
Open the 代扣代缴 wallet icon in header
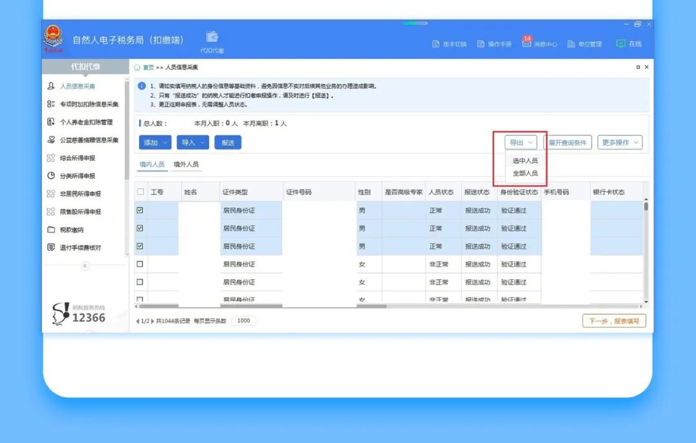pyautogui.click(x=211, y=37)
